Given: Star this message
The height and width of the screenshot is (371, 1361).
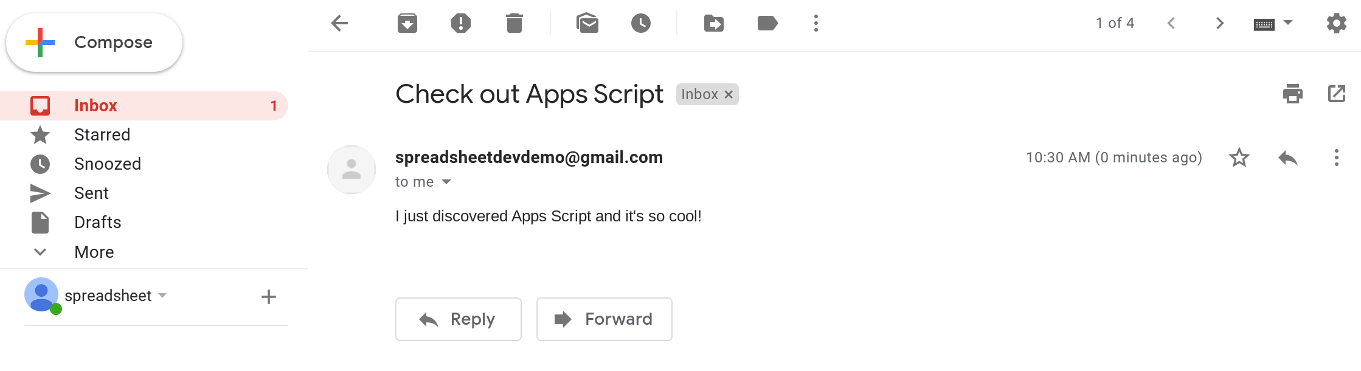Looking at the screenshot, I should click(1239, 158).
